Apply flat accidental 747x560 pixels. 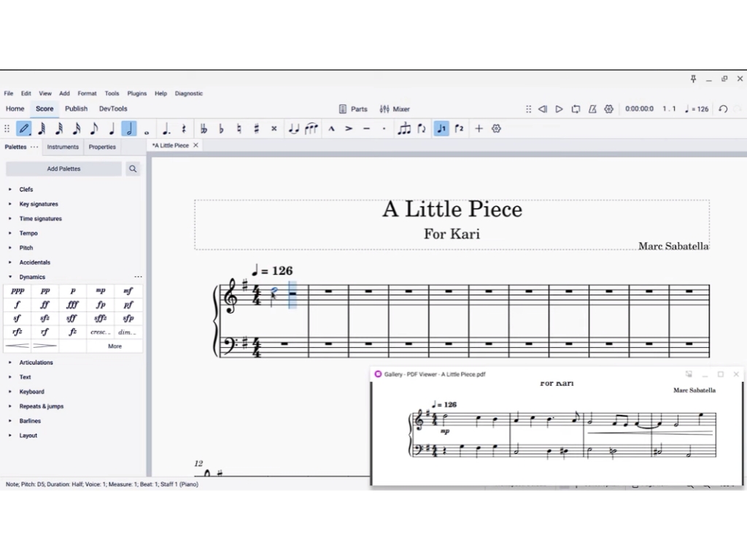[x=221, y=128]
